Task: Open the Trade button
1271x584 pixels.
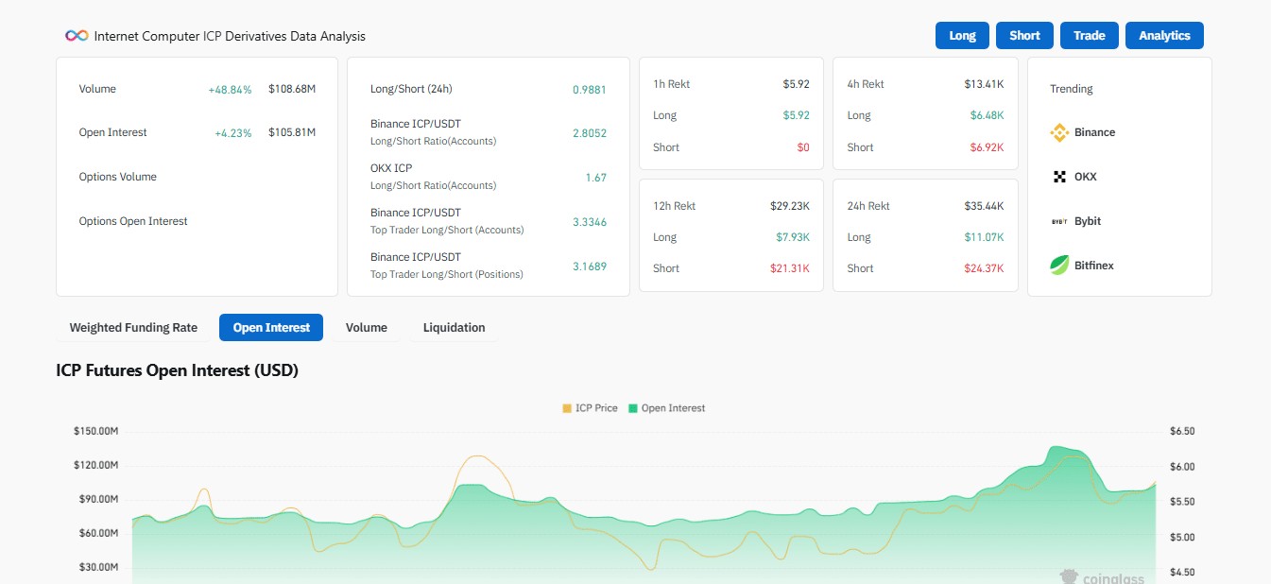Action: point(1089,35)
